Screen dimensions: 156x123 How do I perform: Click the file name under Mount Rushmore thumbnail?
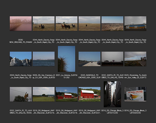pyautogui.click(x=21, y=76)
